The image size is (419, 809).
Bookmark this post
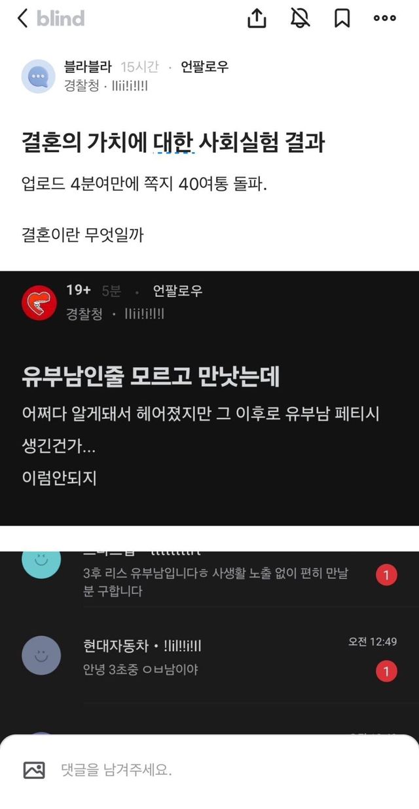pos(342,18)
